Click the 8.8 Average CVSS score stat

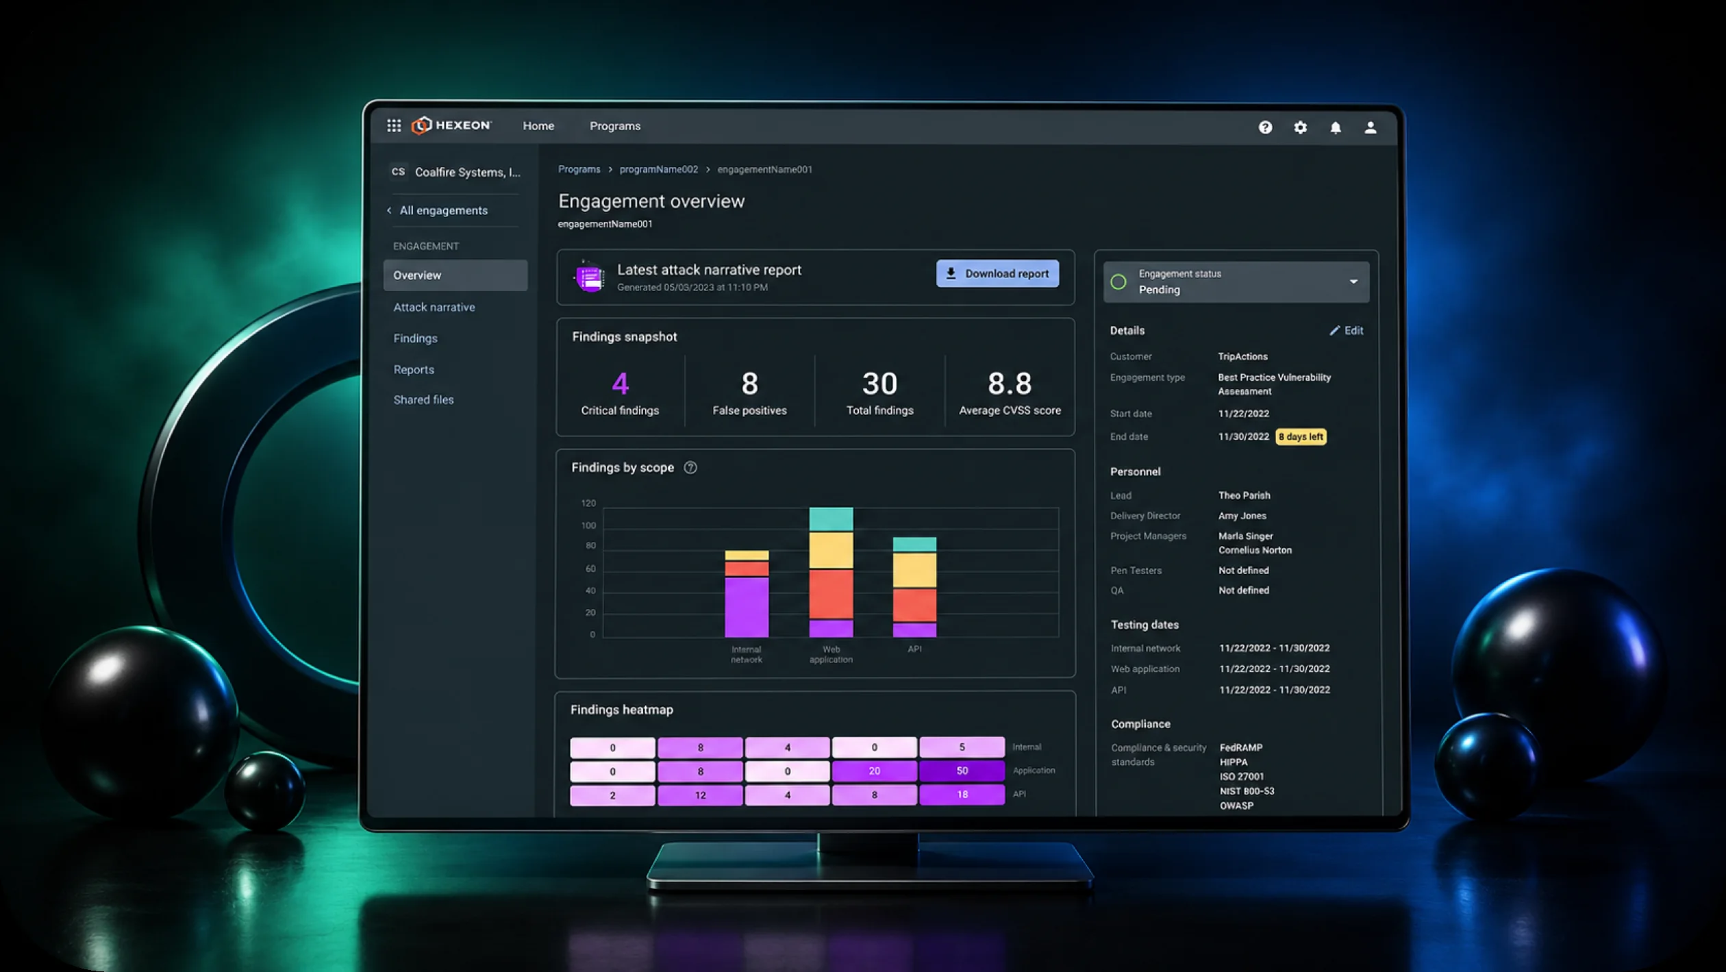(x=1010, y=392)
